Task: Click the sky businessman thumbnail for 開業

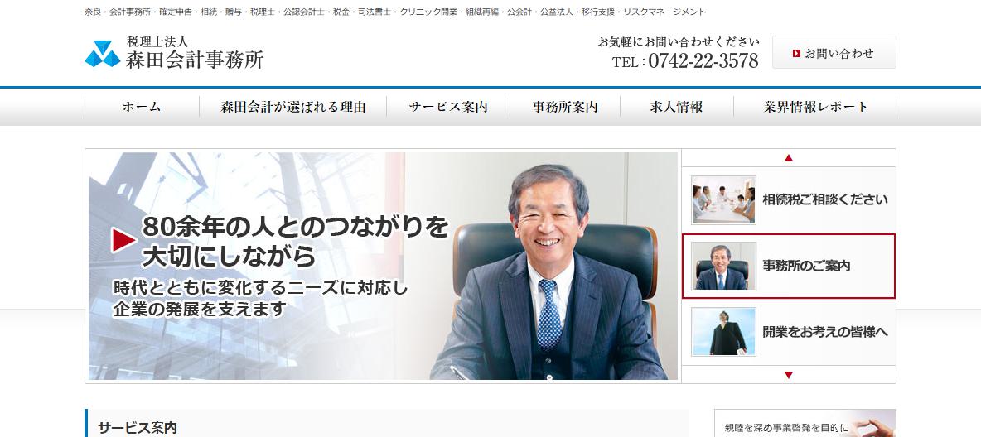Action: click(723, 332)
